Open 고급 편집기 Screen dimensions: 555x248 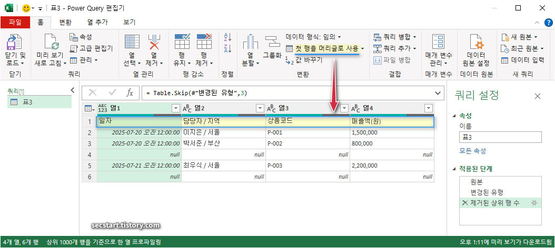91,48
